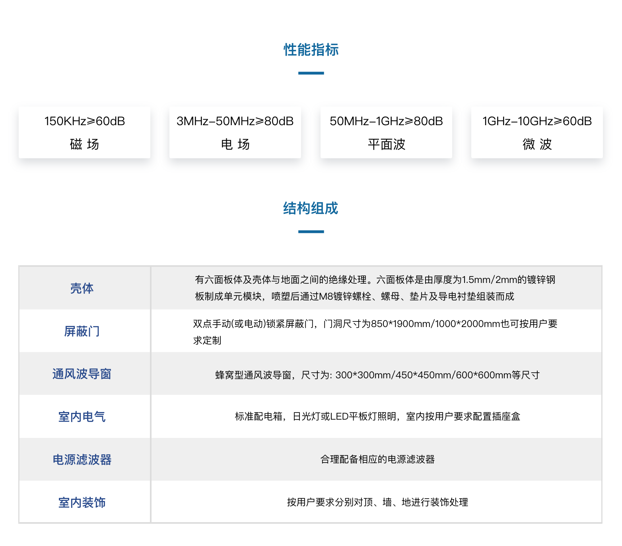Click the blue bar under 结构组成

(311, 232)
